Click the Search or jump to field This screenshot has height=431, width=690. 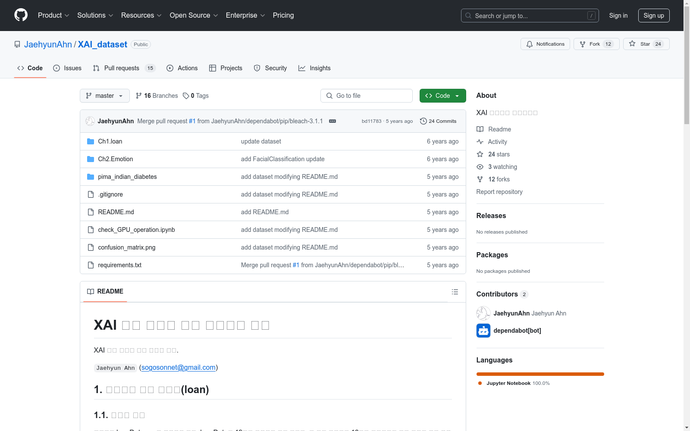(530, 16)
